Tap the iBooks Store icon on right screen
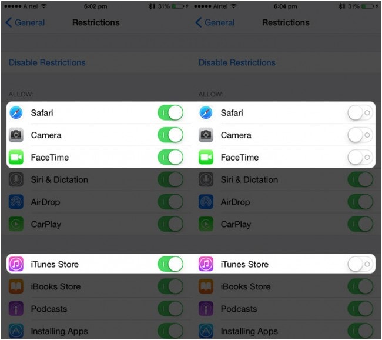The image size is (382, 340). [206, 286]
